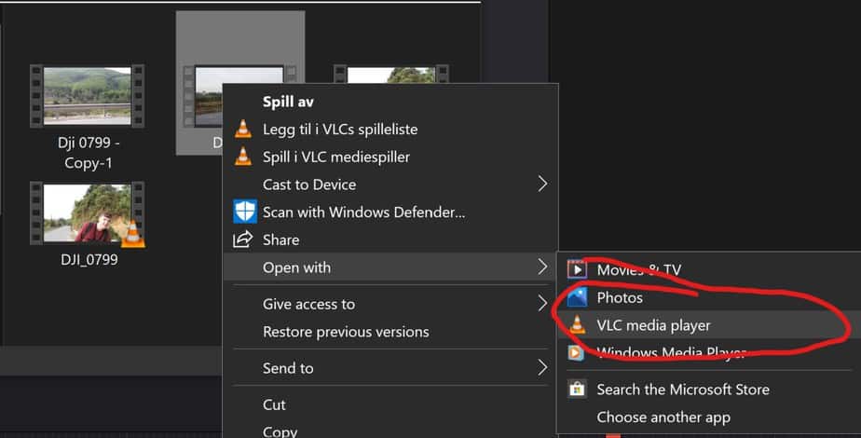
Task: Select the DJI_0799 video thumbnail
Action: (88, 213)
